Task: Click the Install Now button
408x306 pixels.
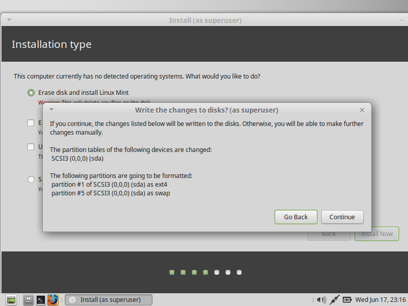Action: tap(377, 234)
